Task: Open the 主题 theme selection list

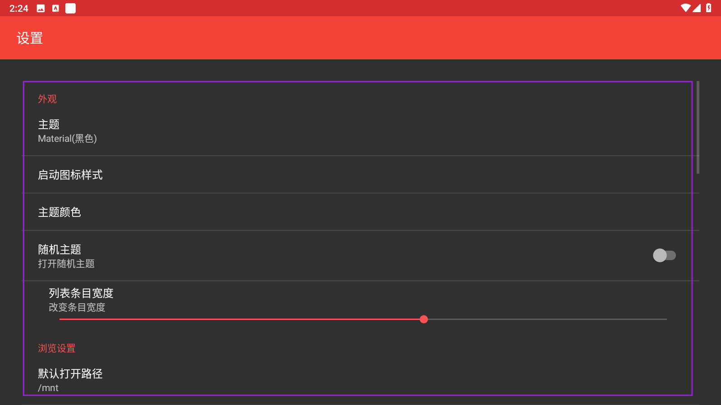Action: 360,131
